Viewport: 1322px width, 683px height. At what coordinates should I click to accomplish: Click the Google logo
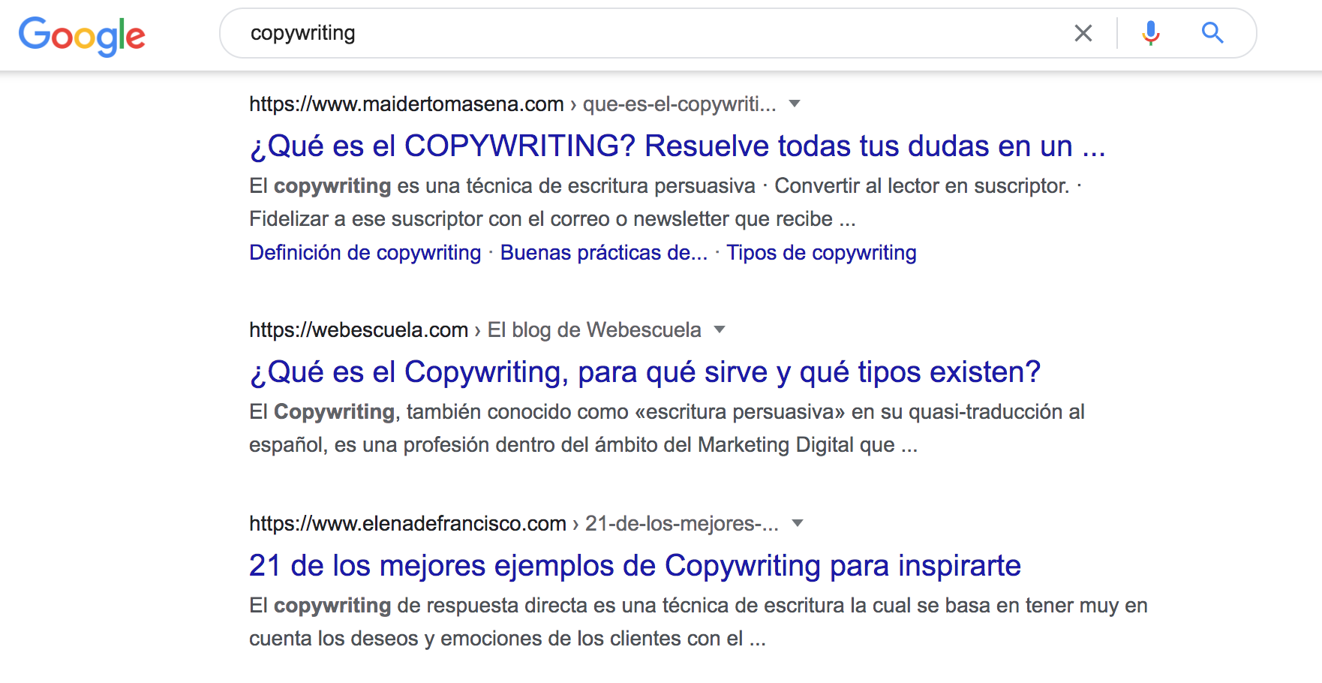[82, 35]
